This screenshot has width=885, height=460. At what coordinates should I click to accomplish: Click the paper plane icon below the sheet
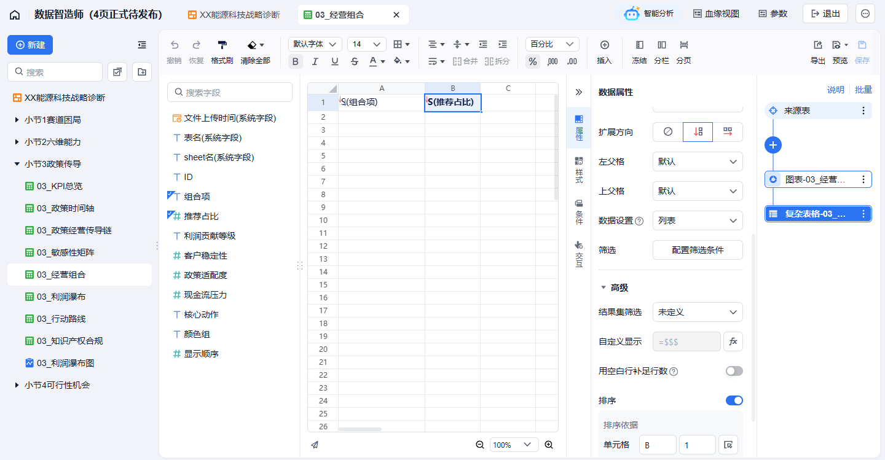tap(315, 445)
